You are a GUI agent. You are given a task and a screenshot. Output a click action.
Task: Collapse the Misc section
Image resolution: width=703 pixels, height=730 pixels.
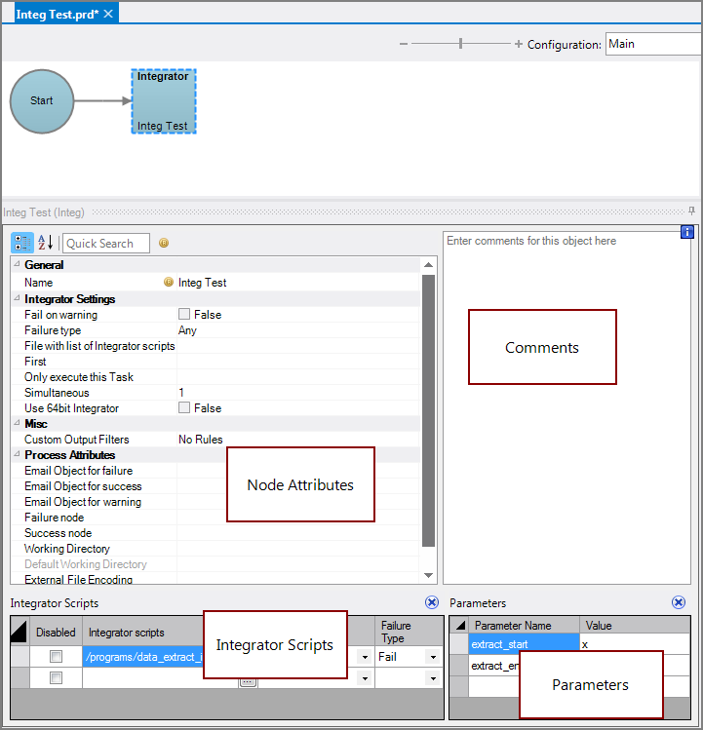click(17, 423)
